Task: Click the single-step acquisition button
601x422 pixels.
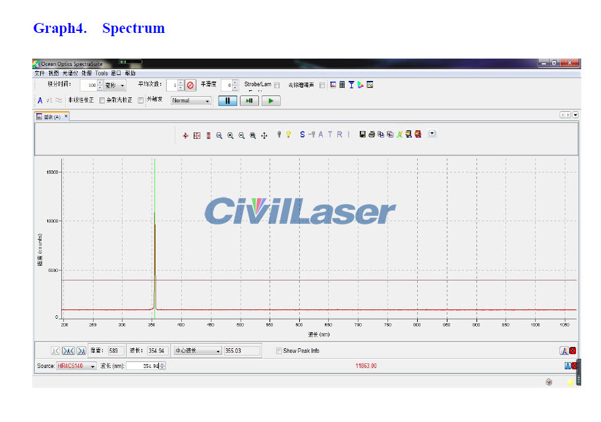Action: coord(249,101)
